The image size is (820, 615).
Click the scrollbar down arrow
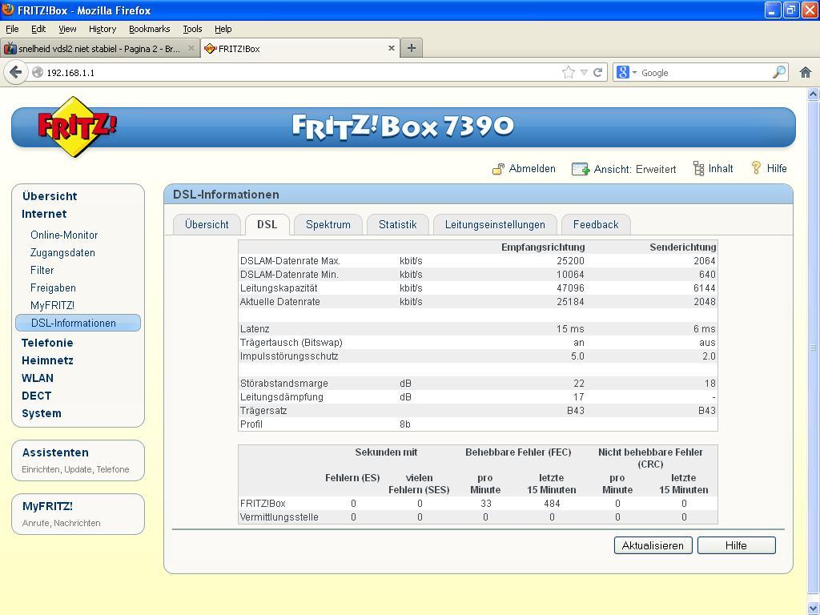tap(813, 608)
